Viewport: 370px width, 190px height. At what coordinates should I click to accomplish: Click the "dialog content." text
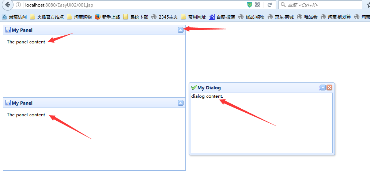click(x=207, y=96)
